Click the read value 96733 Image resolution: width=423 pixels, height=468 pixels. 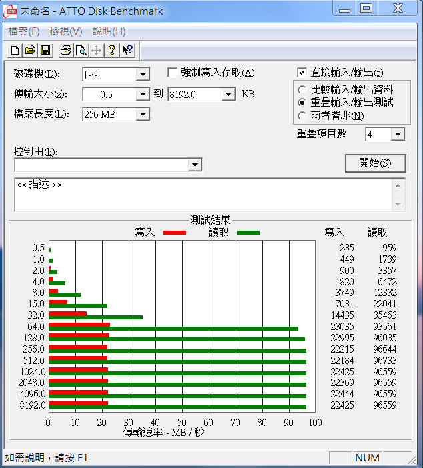point(385,361)
